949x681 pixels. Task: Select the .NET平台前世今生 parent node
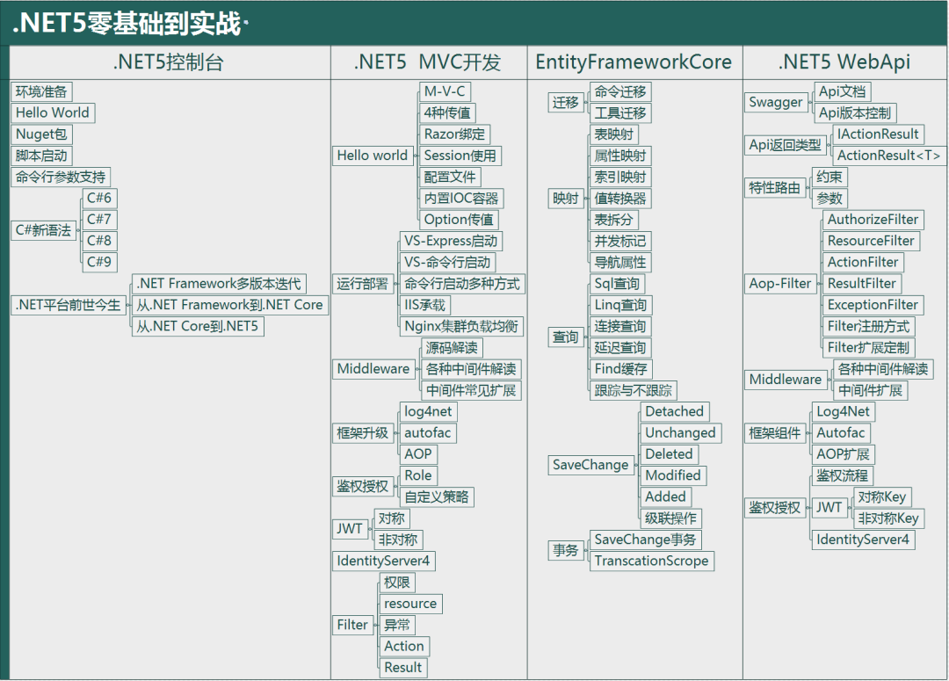pos(69,305)
